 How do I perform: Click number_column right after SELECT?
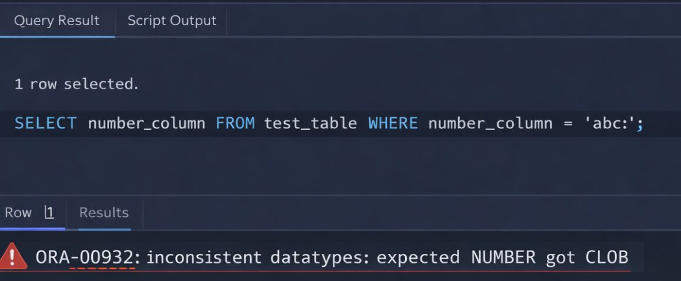point(146,123)
